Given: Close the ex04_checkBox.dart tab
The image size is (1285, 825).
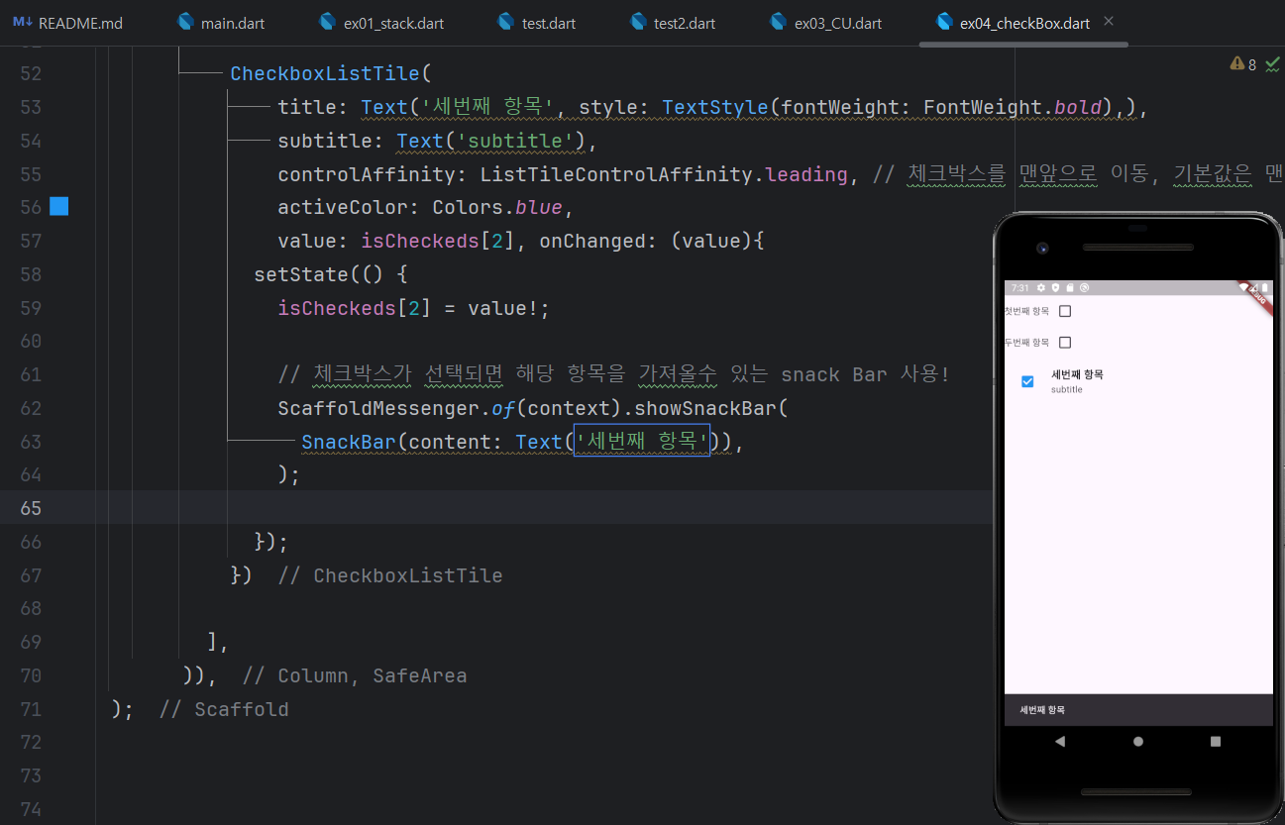Looking at the screenshot, I should coord(1109,22).
